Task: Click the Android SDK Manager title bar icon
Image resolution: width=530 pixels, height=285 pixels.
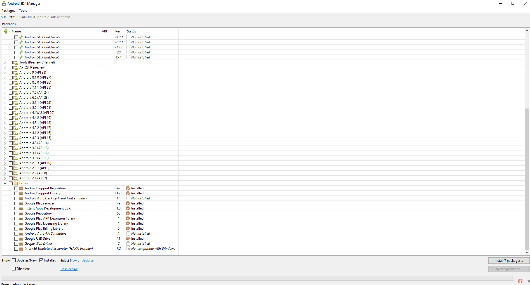Action: click(4, 4)
